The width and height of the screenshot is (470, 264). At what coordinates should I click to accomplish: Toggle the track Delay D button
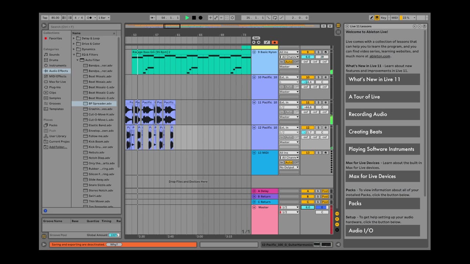(337, 230)
